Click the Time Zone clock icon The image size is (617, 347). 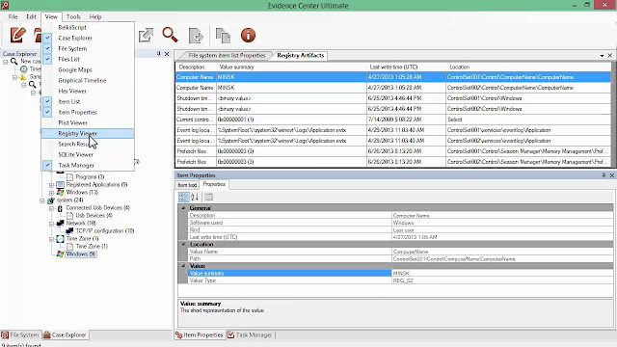click(x=60, y=239)
